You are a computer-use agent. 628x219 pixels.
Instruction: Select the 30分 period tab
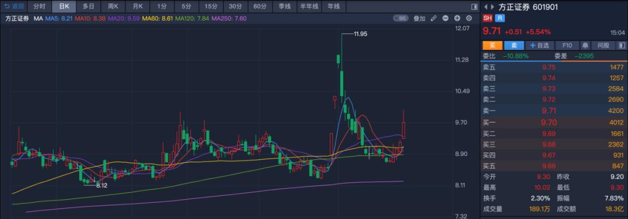point(235,6)
